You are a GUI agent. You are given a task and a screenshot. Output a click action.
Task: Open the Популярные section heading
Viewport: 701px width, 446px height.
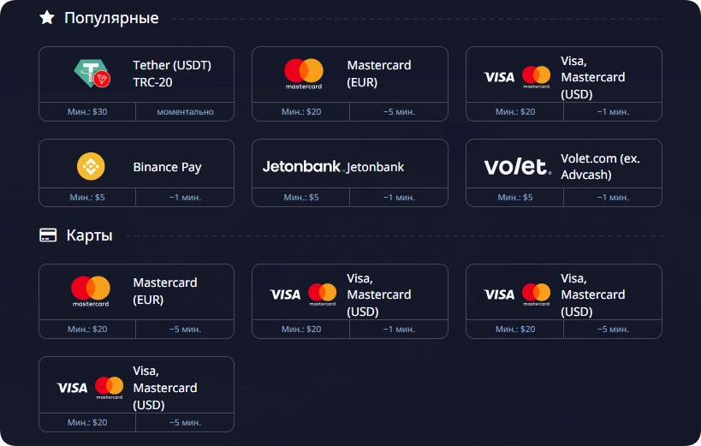coord(111,18)
